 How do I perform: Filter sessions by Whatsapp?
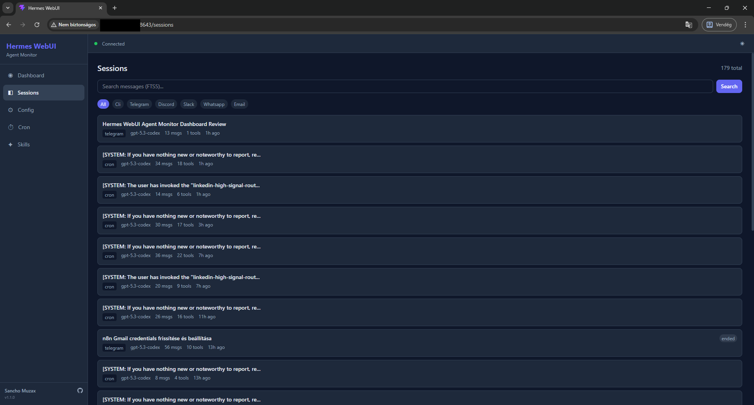tap(214, 104)
